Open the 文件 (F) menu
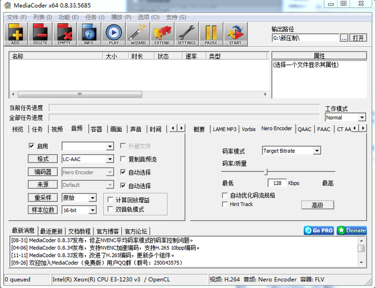Viewport: 375px width, 288px height. pyautogui.click(x=17, y=17)
